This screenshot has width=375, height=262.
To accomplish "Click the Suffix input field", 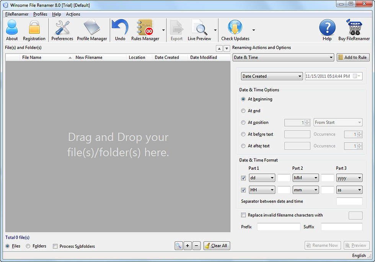I will tap(342, 227).
